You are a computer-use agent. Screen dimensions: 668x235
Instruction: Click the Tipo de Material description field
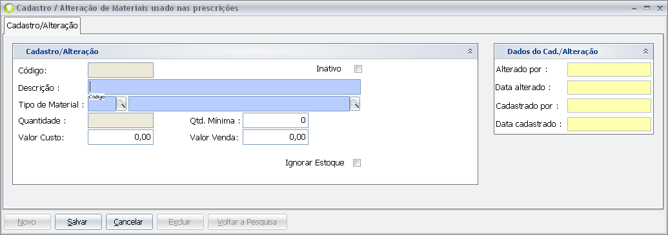coord(239,104)
